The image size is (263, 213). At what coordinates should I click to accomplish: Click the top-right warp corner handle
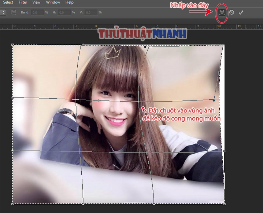coord(223,45)
